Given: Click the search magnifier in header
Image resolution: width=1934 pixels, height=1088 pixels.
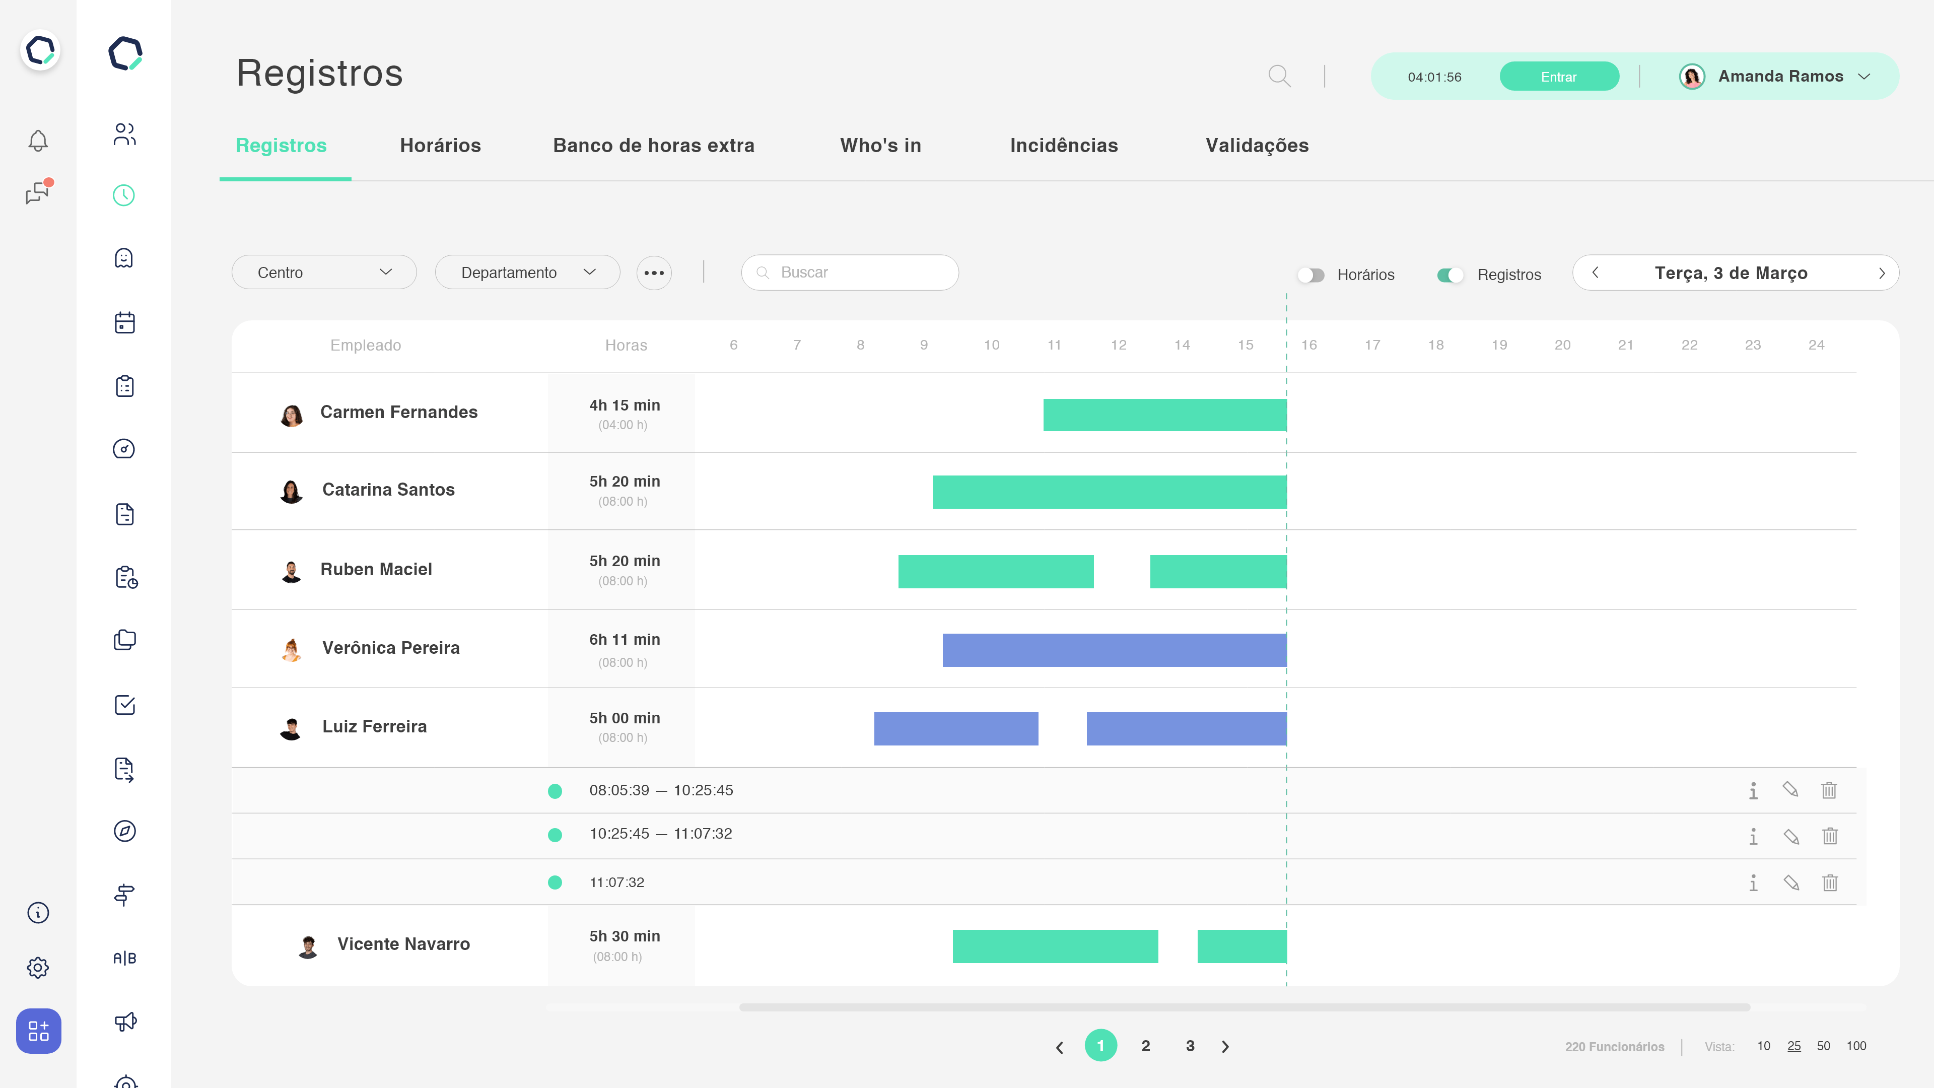Looking at the screenshot, I should [1279, 76].
